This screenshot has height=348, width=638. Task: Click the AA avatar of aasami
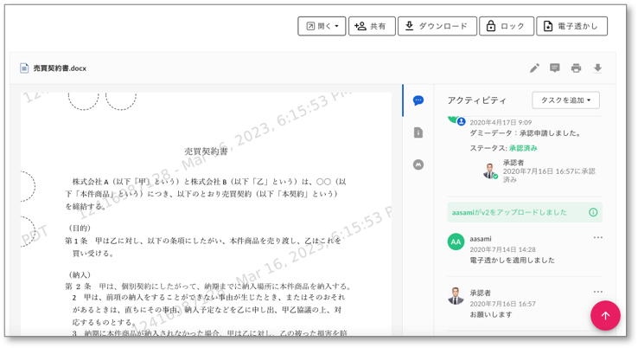(x=456, y=242)
